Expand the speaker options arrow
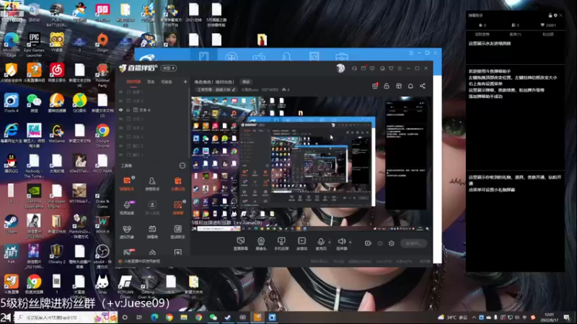 point(350,242)
